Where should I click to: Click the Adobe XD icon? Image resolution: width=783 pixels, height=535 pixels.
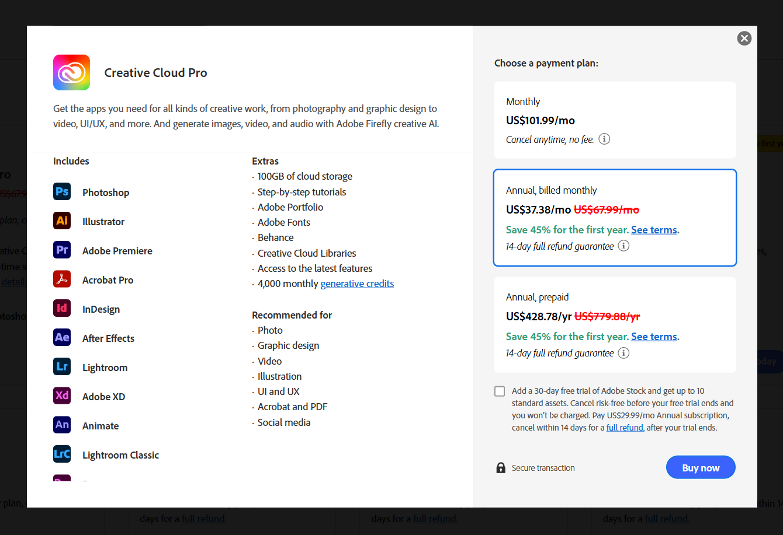pos(62,396)
